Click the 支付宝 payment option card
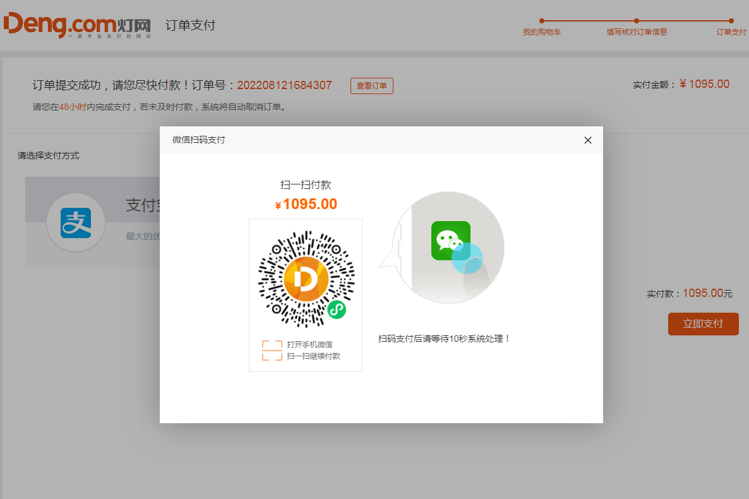The height and width of the screenshot is (499, 749). (92, 222)
